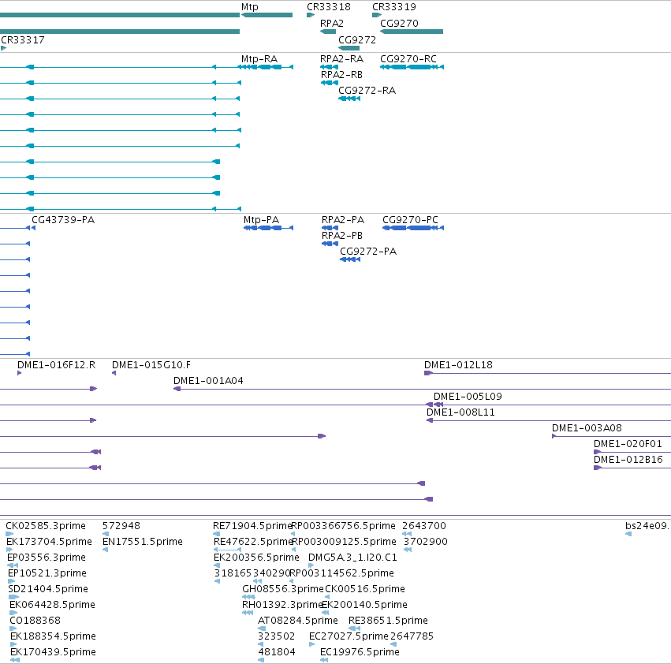
Task: Open EST RE71904.5prime
Action: click(252, 526)
